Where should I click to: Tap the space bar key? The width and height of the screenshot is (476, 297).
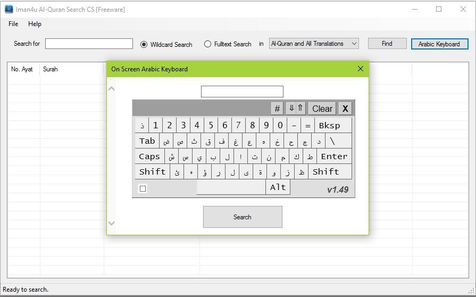pyautogui.click(x=231, y=187)
